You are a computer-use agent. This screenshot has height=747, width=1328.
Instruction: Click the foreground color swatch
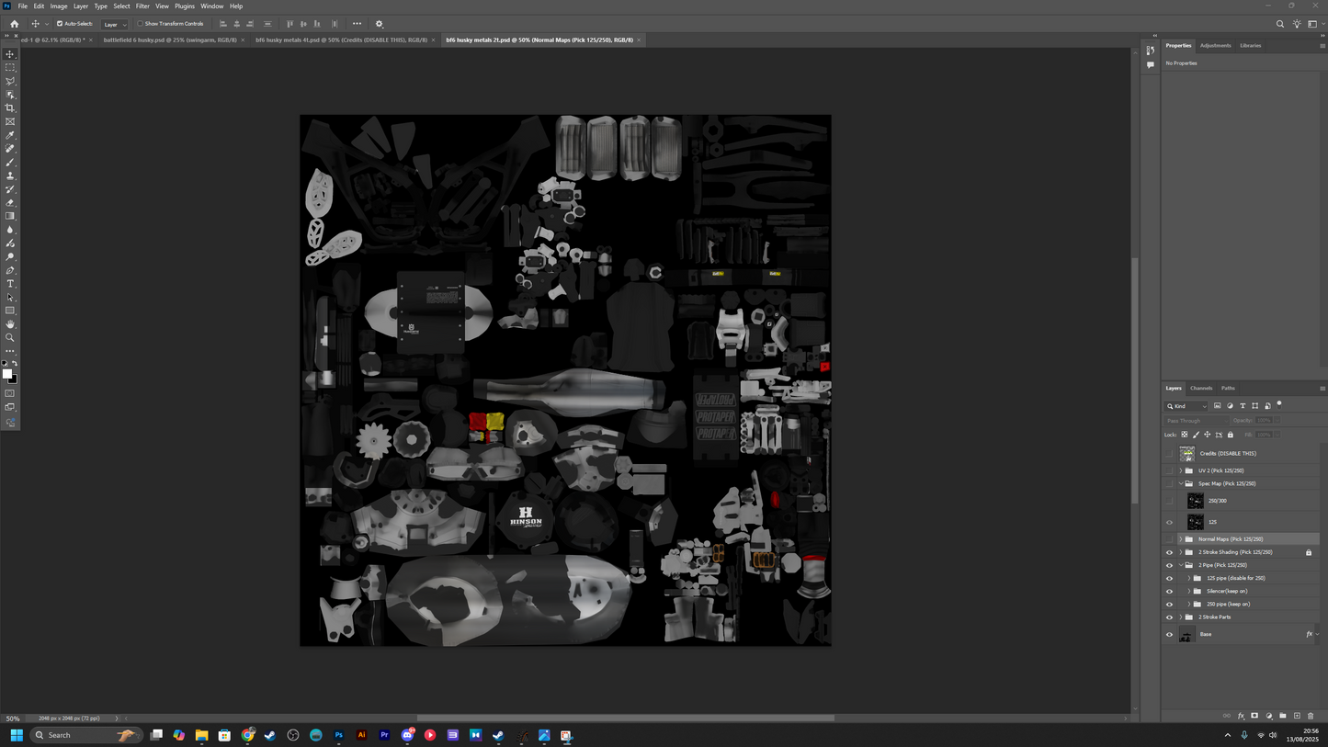(7, 374)
